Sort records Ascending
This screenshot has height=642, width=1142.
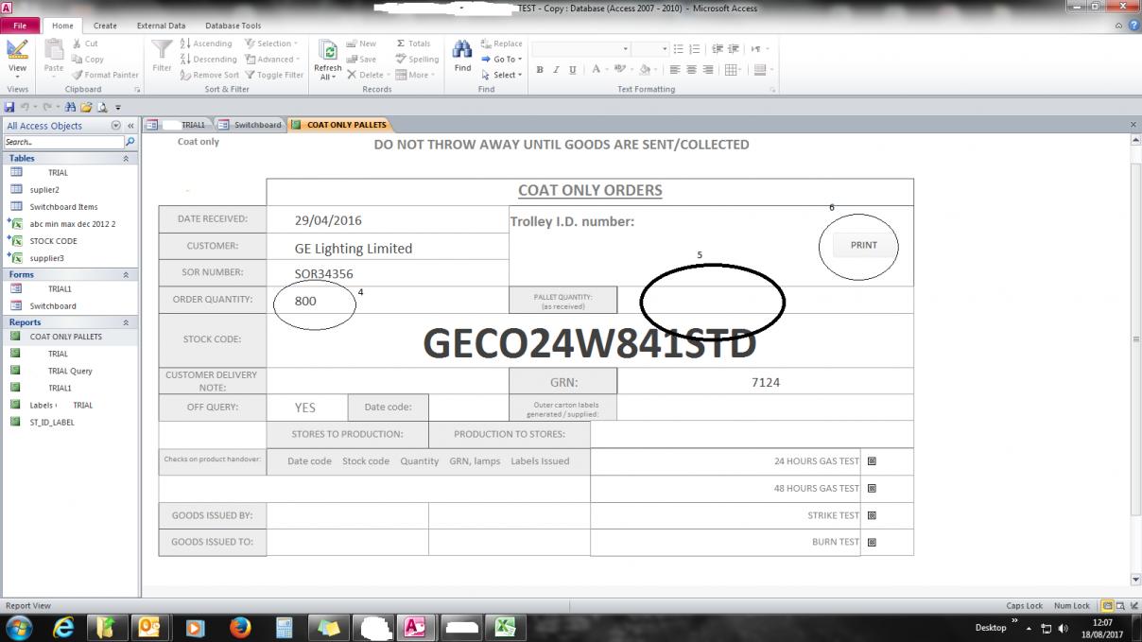pos(206,43)
